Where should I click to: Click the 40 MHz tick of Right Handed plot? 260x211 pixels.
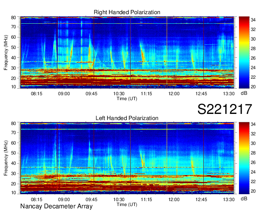pos(13,58)
